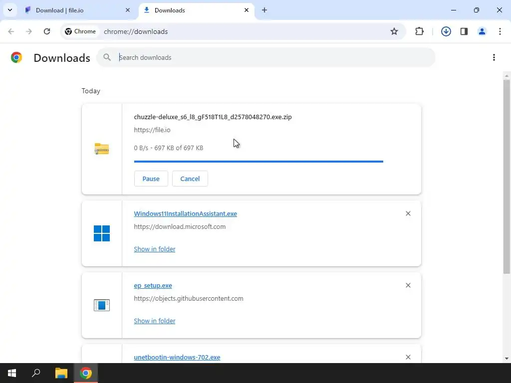The width and height of the screenshot is (511, 383).
Task: Minimize the Chrome window
Action: pos(454,10)
